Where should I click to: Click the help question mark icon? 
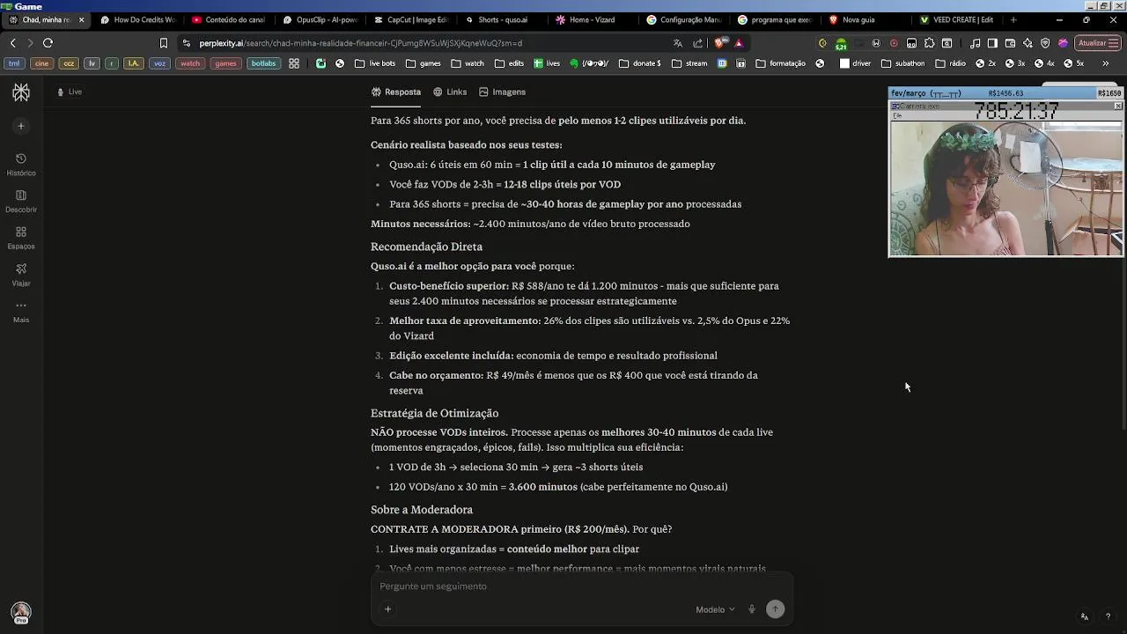click(1108, 616)
